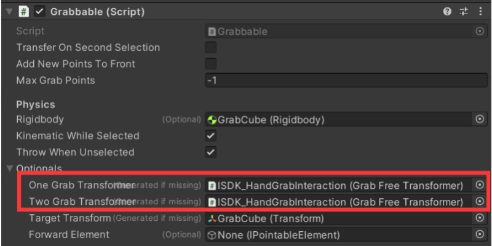This screenshot has height=246, width=492.
Task: Open object picker for Rigidbody field
Action: pos(480,120)
